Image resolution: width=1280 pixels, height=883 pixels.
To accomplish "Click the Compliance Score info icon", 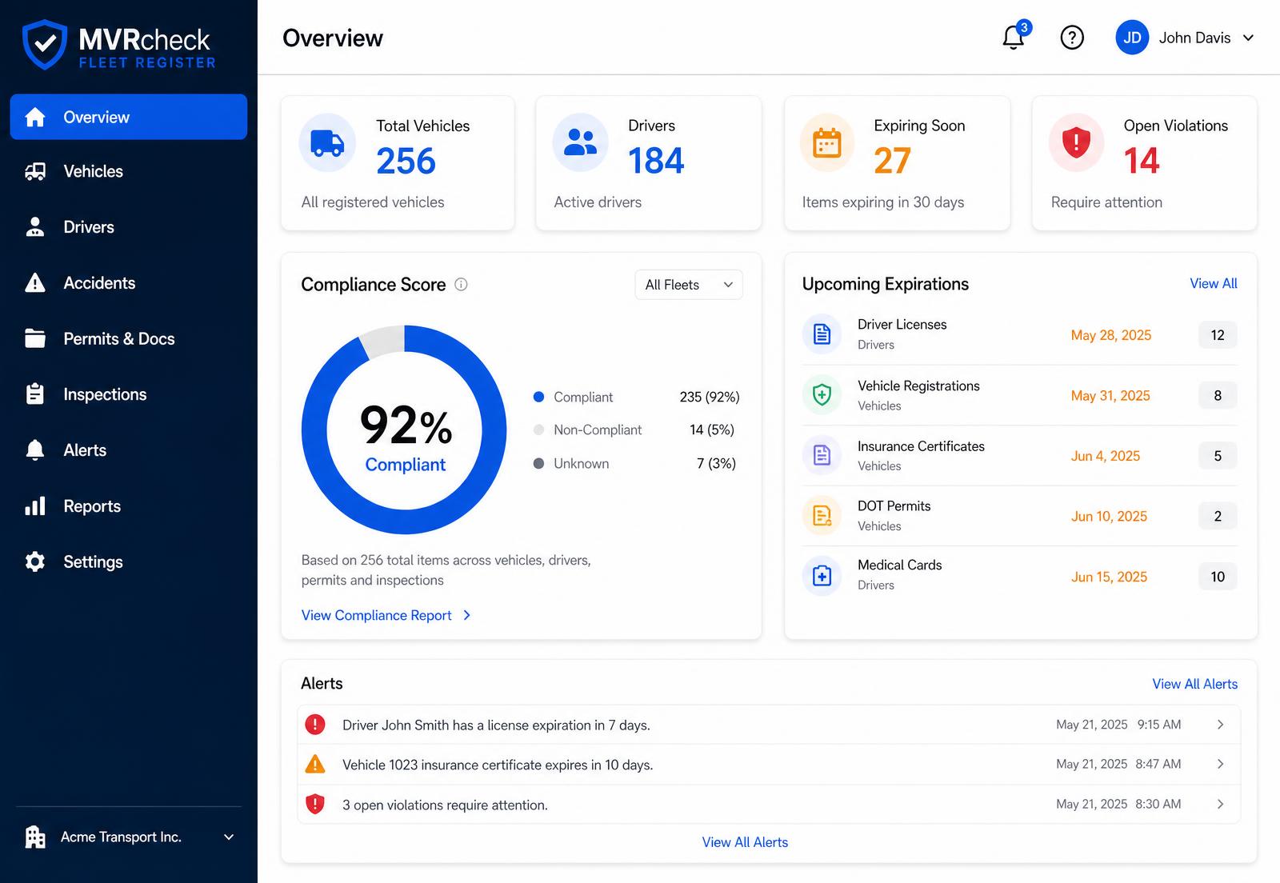I will point(461,284).
